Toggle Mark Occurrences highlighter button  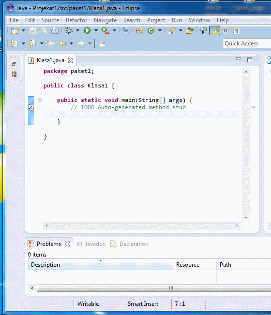[214, 30]
